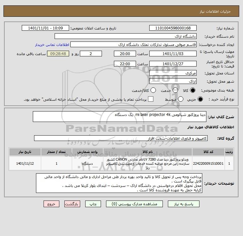Click the deadline time field 20:00
This screenshot has height=236, width=243.
coord(125,54)
